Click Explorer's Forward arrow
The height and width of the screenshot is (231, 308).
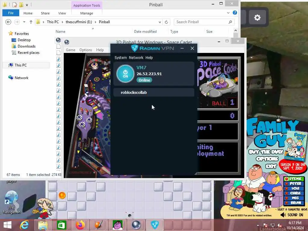click(x=17, y=22)
